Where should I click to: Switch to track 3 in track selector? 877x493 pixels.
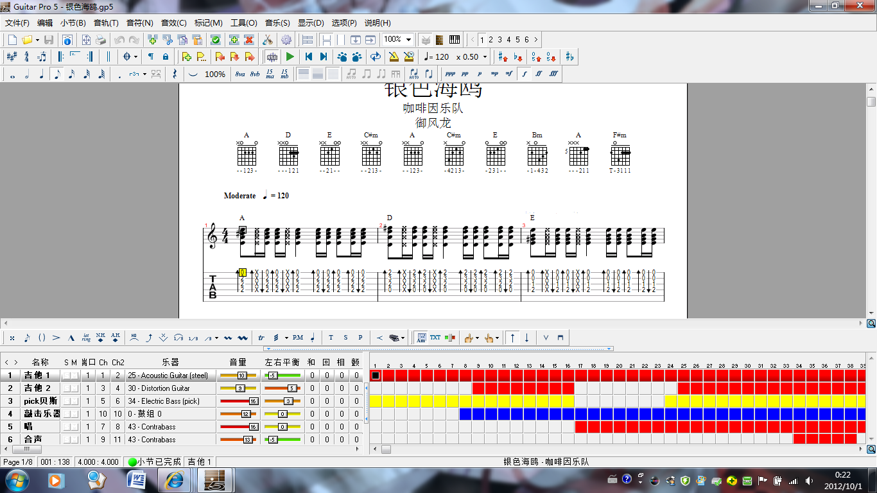click(x=500, y=40)
